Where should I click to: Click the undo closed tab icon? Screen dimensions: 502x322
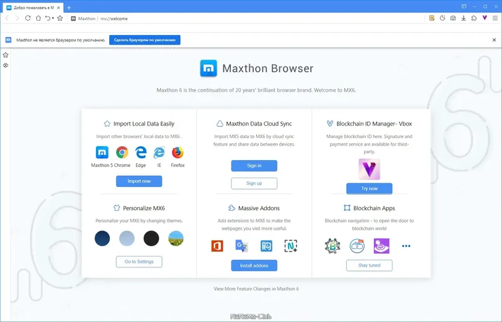(x=48, y=18)
